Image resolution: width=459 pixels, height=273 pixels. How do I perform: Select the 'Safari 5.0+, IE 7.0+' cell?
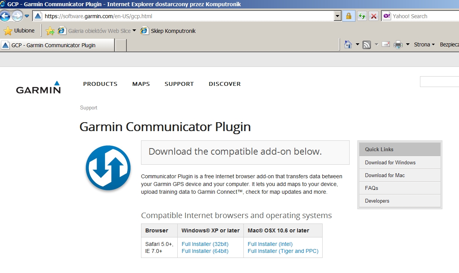(159, 247)
